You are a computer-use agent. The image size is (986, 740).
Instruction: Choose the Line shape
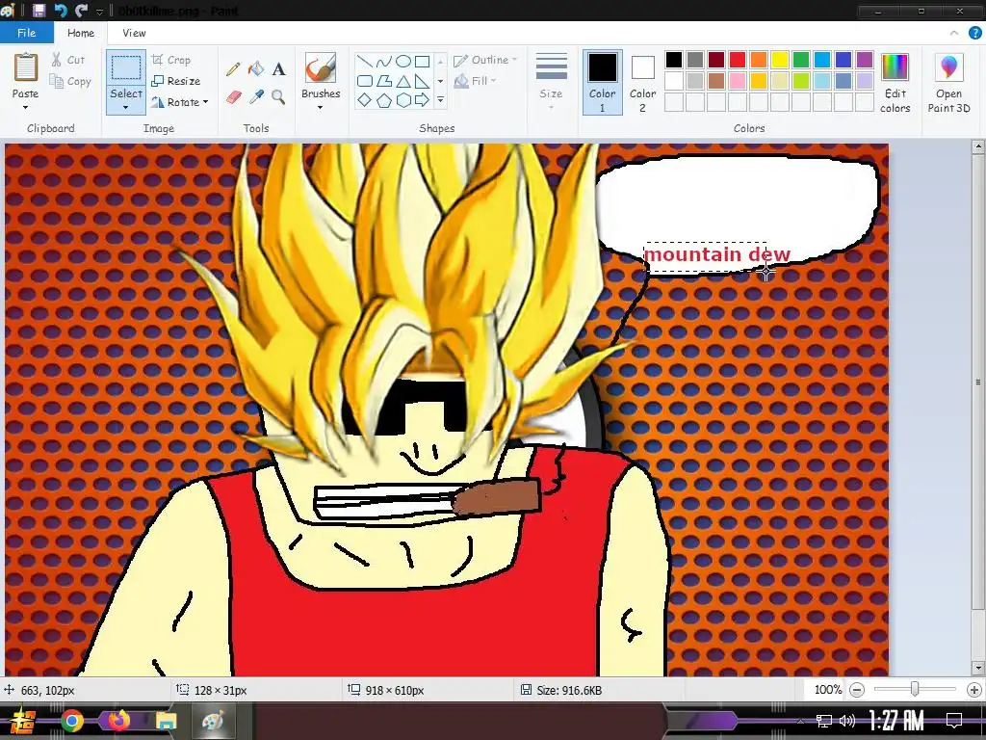pos(364,61)
